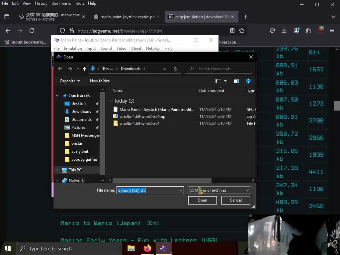Click the uBlock extension icon
The image size is (340, 255).
pyautogui.click(x=320, y=30)
